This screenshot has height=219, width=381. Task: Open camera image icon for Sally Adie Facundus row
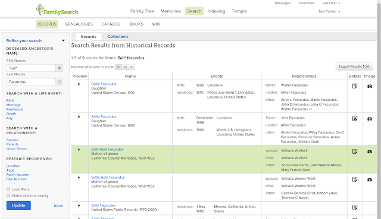[370, 152]
